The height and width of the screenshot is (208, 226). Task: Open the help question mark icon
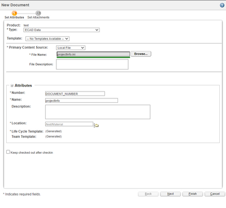tap(222, 5)
